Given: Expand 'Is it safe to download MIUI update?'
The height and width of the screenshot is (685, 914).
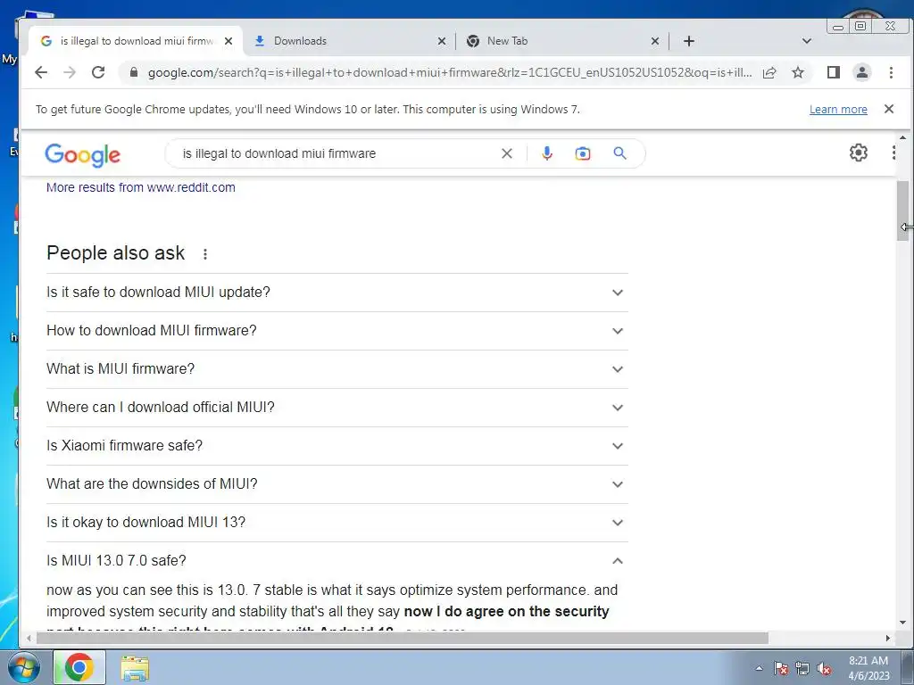Looking at the screenshot, I should click(337, 293).
